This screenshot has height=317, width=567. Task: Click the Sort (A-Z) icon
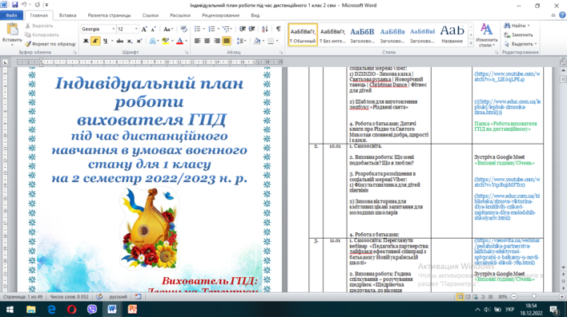(x=265, y=29)
